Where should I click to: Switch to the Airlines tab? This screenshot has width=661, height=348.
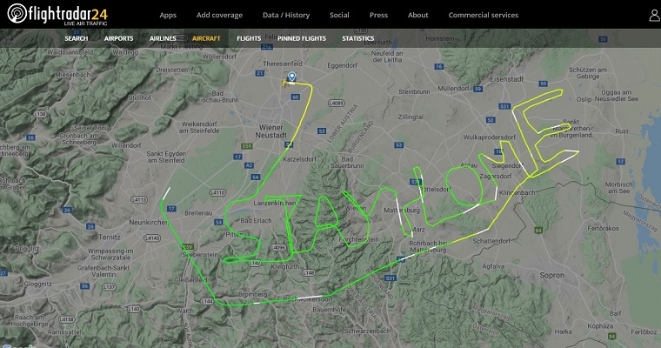point(163,38)
